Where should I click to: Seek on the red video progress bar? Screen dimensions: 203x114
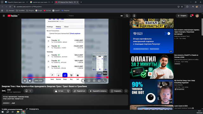click(65, 77)
